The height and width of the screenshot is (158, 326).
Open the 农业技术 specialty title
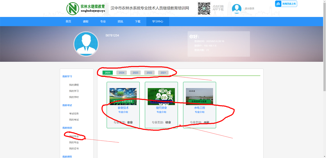pyautogui.click(x=123, y=108)
